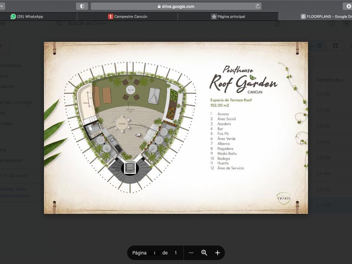Screen dimensions: 352x264
Task: Zoom out the PDF with minus button
Action: [191, 253]
